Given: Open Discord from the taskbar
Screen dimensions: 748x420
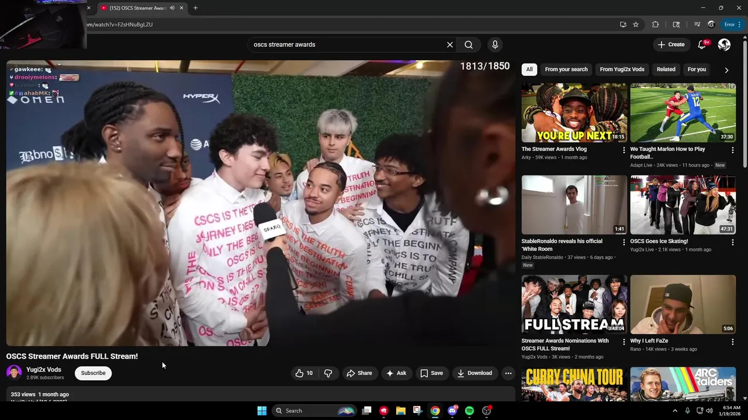Looking at the screenshot, I should coord(452,411).
